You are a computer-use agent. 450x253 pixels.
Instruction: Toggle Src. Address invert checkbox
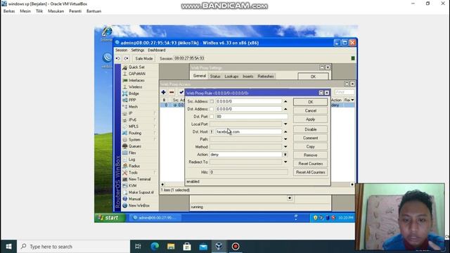click(212, 101)
